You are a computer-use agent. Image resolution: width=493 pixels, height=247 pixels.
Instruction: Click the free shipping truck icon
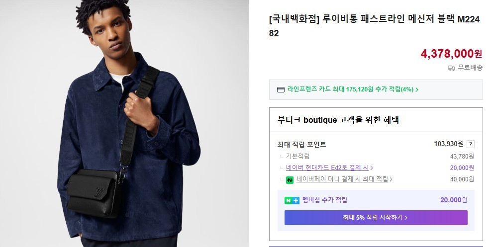pos(452,68)
